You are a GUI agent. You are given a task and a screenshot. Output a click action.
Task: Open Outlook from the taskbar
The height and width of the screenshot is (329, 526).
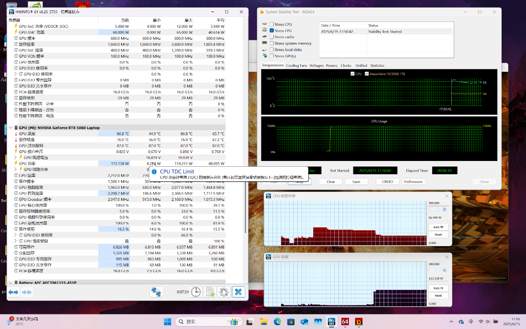[x=304, y=322]
